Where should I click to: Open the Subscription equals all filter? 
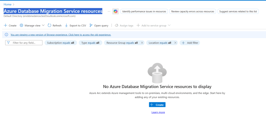(x=61, y=43)
